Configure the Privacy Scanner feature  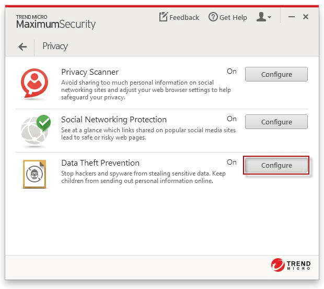click(x=276, y=74)
